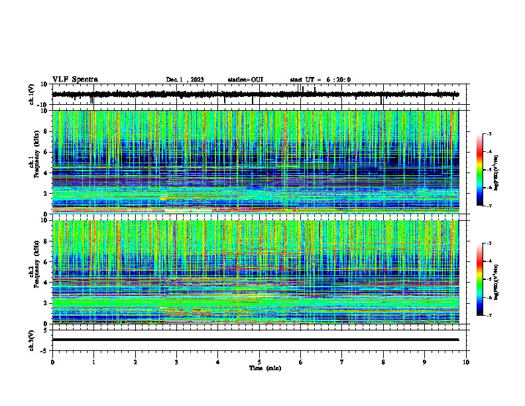
Task: Click inside the ch.2 spectrogram panel
Action: [255, 272]
